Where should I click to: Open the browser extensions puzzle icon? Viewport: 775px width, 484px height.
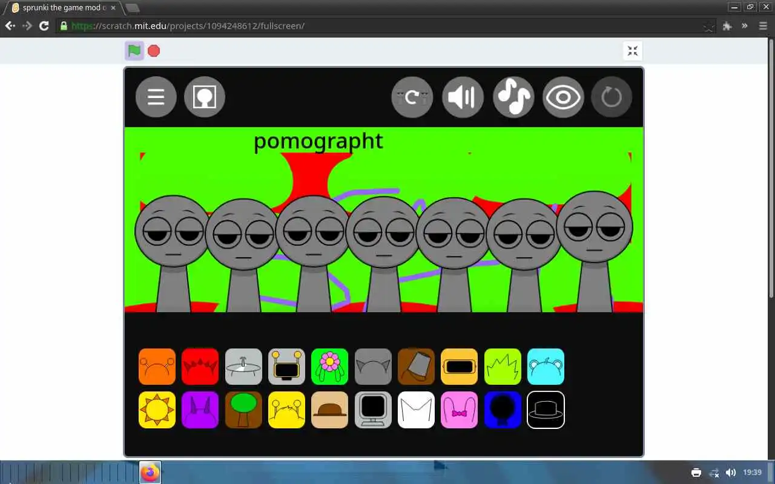(x=727, y=26)
